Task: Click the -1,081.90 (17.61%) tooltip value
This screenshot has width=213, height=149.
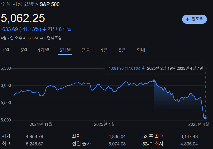Action: click(x=124, y=68)
